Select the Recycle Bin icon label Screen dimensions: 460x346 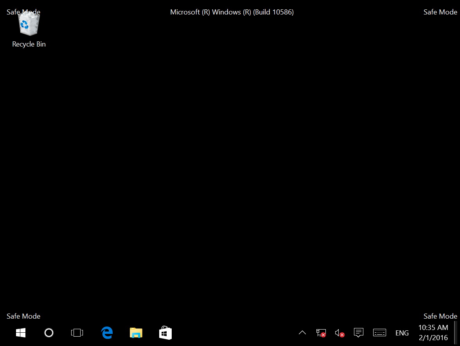pyautogui.click(x=29, y=44)
